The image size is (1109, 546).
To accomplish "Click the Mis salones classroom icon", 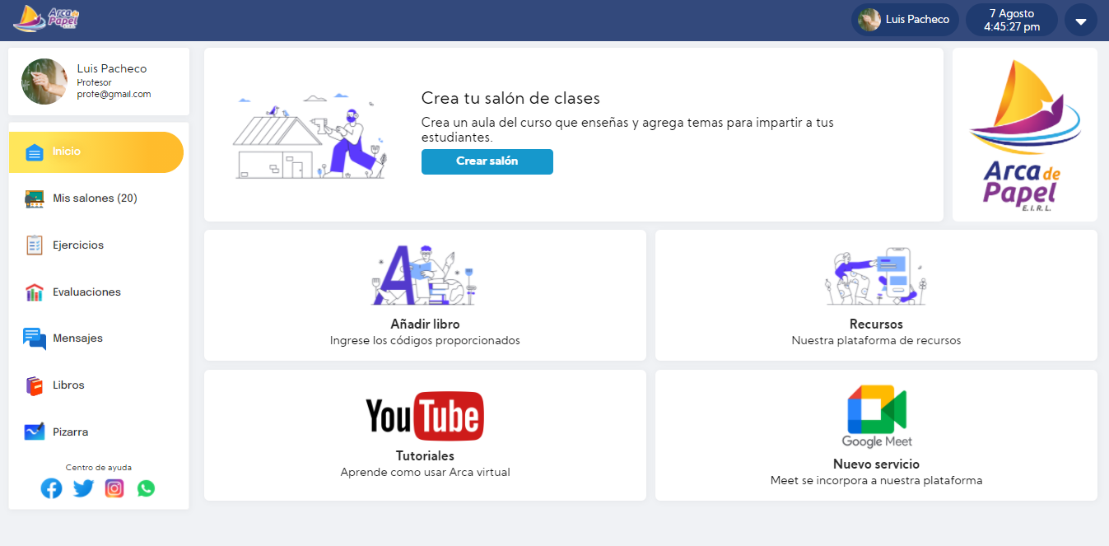I will (34, 198).
